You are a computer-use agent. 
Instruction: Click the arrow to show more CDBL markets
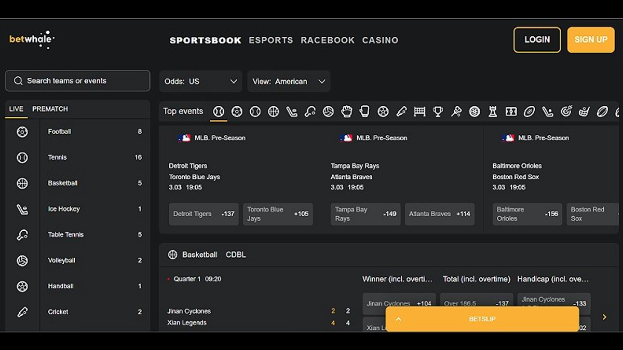coord(604,317)
